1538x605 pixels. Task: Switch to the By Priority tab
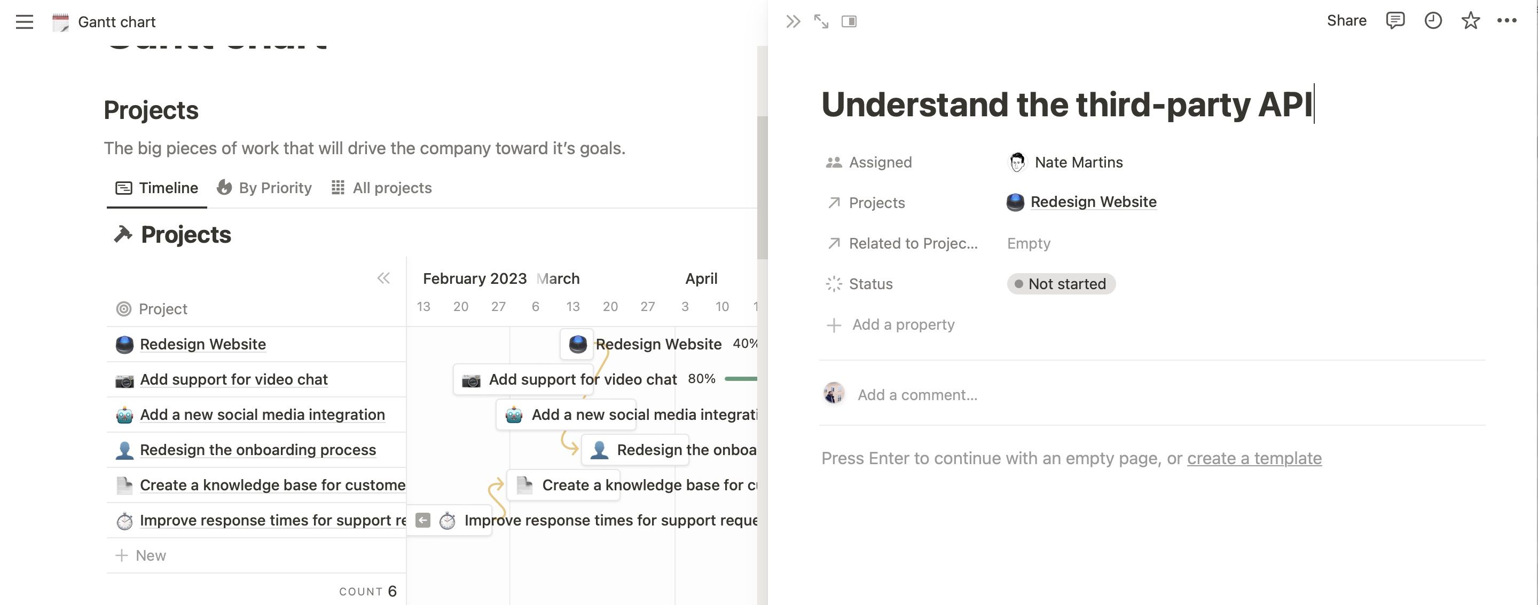pos(264,188)
